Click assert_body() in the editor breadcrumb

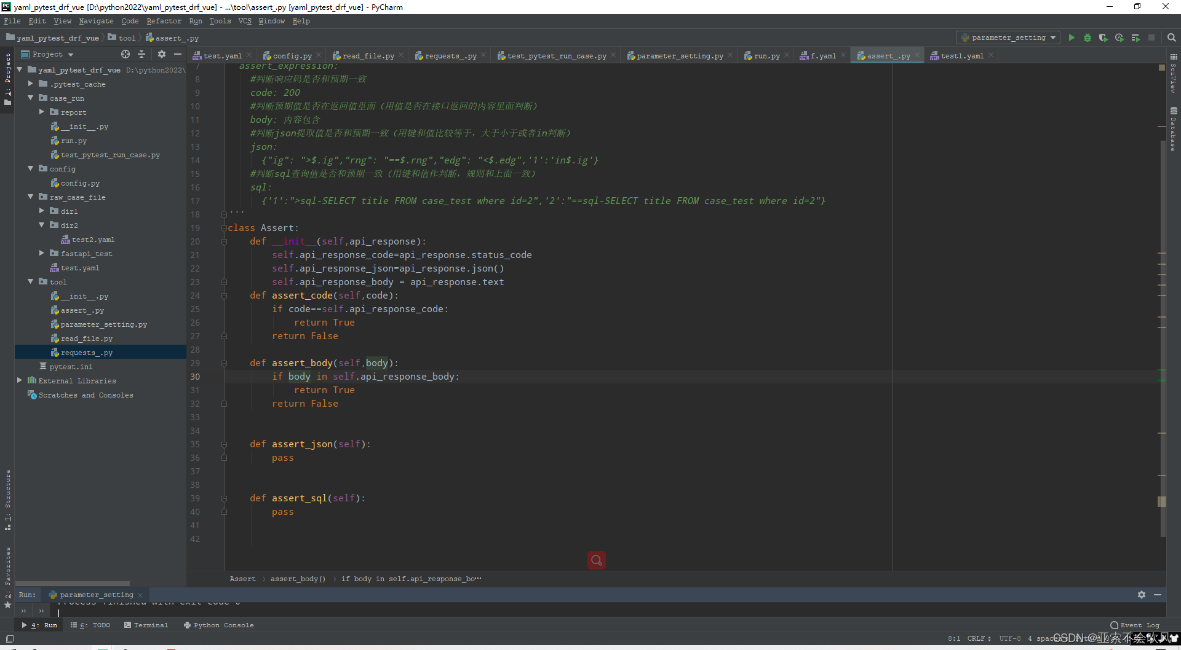pos(298,579)
